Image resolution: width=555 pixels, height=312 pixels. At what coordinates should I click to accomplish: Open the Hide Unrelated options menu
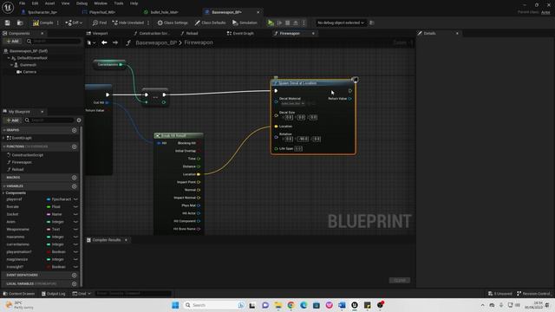(x=148, y=23)
